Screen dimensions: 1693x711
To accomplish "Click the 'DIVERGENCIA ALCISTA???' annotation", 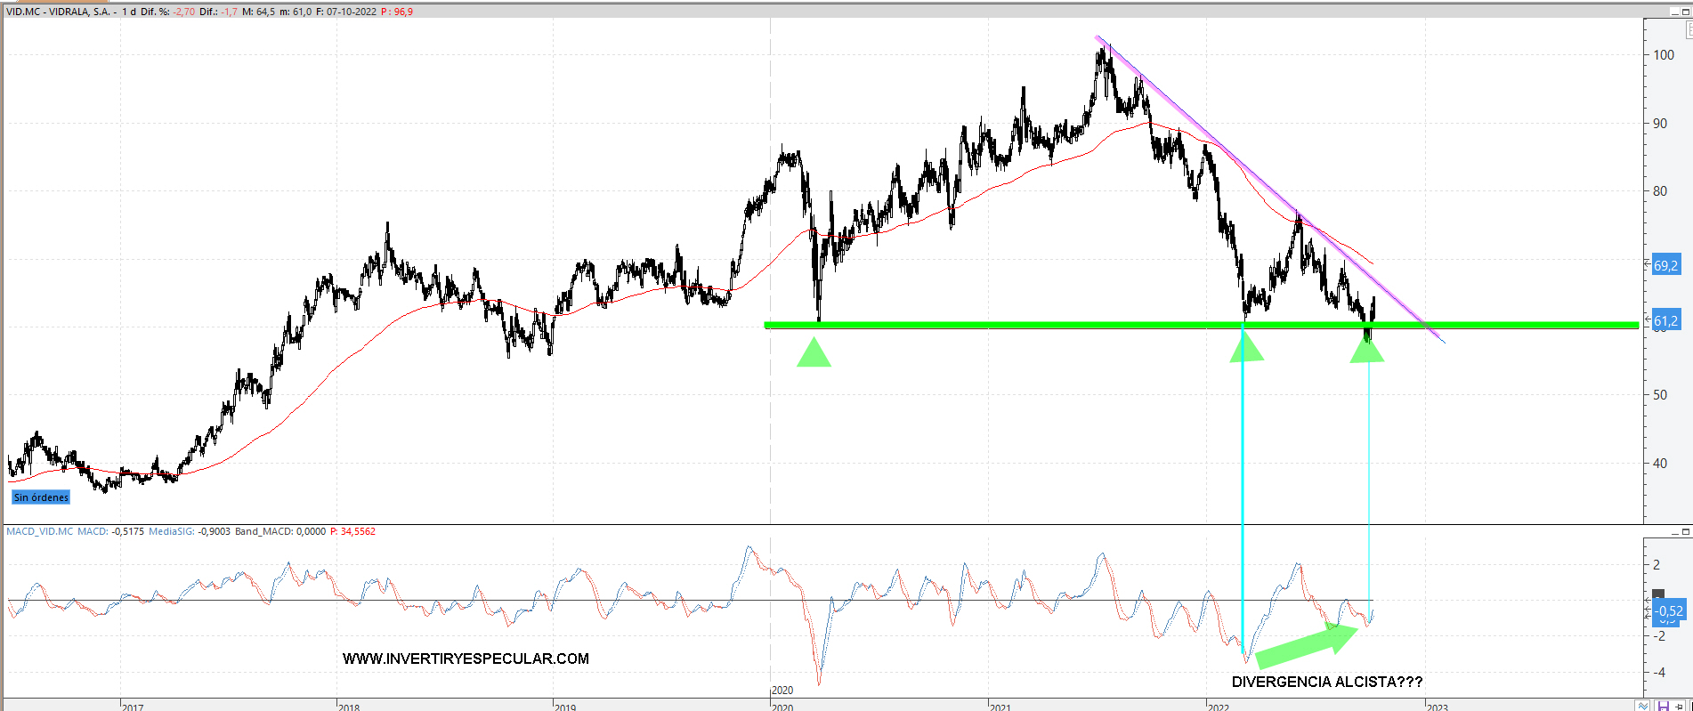I will point(1326,682).
